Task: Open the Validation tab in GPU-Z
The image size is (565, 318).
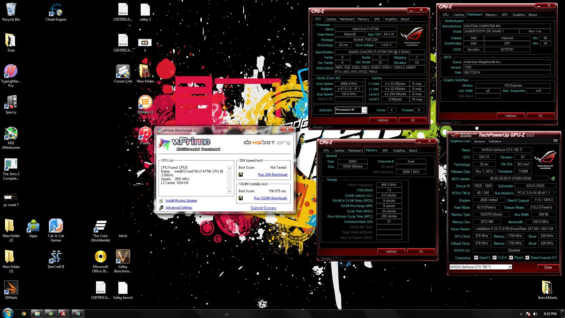Action: 495,141
